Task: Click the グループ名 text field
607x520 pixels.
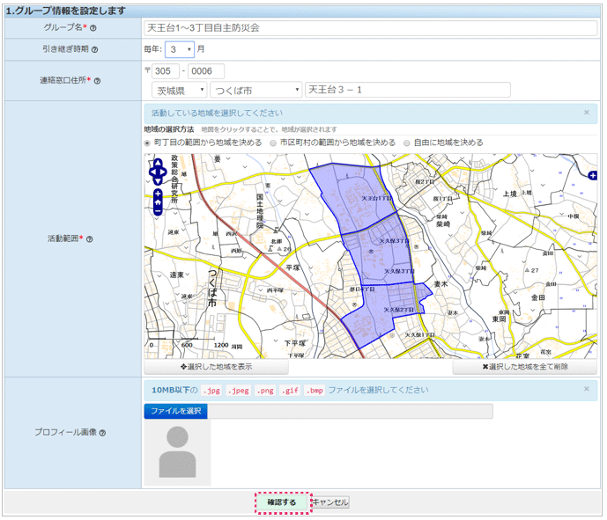Action: click(370, 28)
